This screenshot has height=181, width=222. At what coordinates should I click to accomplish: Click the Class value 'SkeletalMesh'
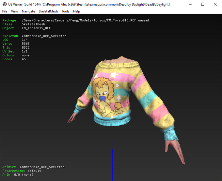tap(33, 24)
